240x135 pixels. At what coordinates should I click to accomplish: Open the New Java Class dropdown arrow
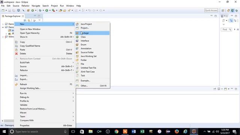coord(36,10)
